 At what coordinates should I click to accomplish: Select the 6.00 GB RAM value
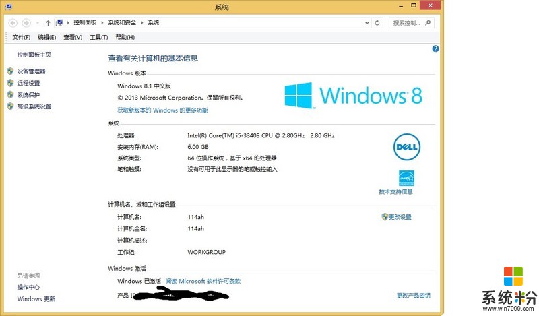pyautogui.click(x=198, y=147)
